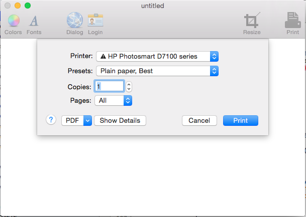Viewport: 306px width, 217px height.
Task: Click the green zoom window button
Action: coord(28,6)
